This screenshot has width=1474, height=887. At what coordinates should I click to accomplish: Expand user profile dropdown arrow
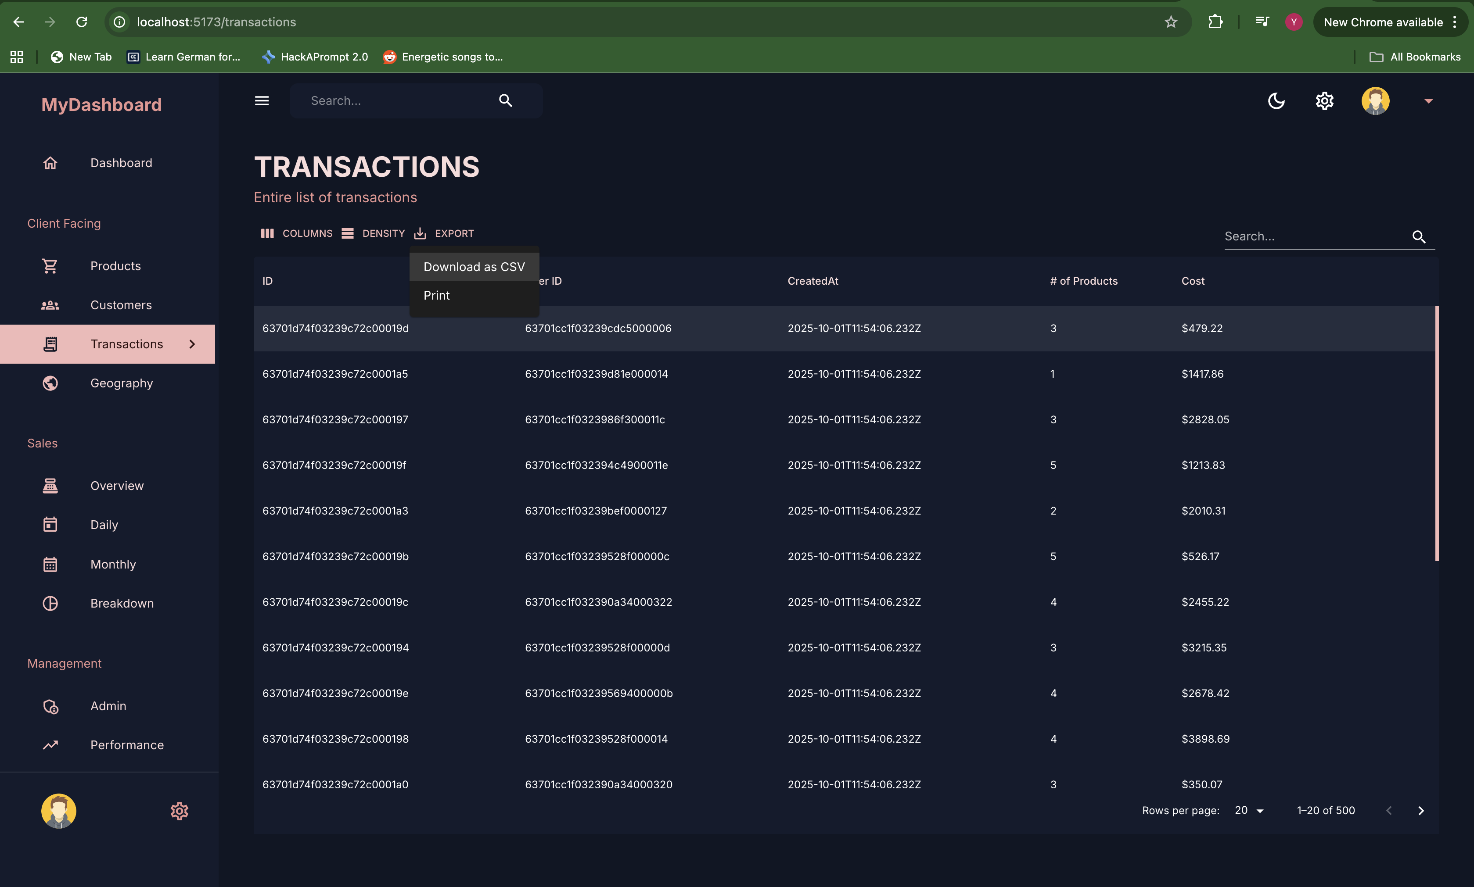pyautogui.click(x=1428, y=101)
